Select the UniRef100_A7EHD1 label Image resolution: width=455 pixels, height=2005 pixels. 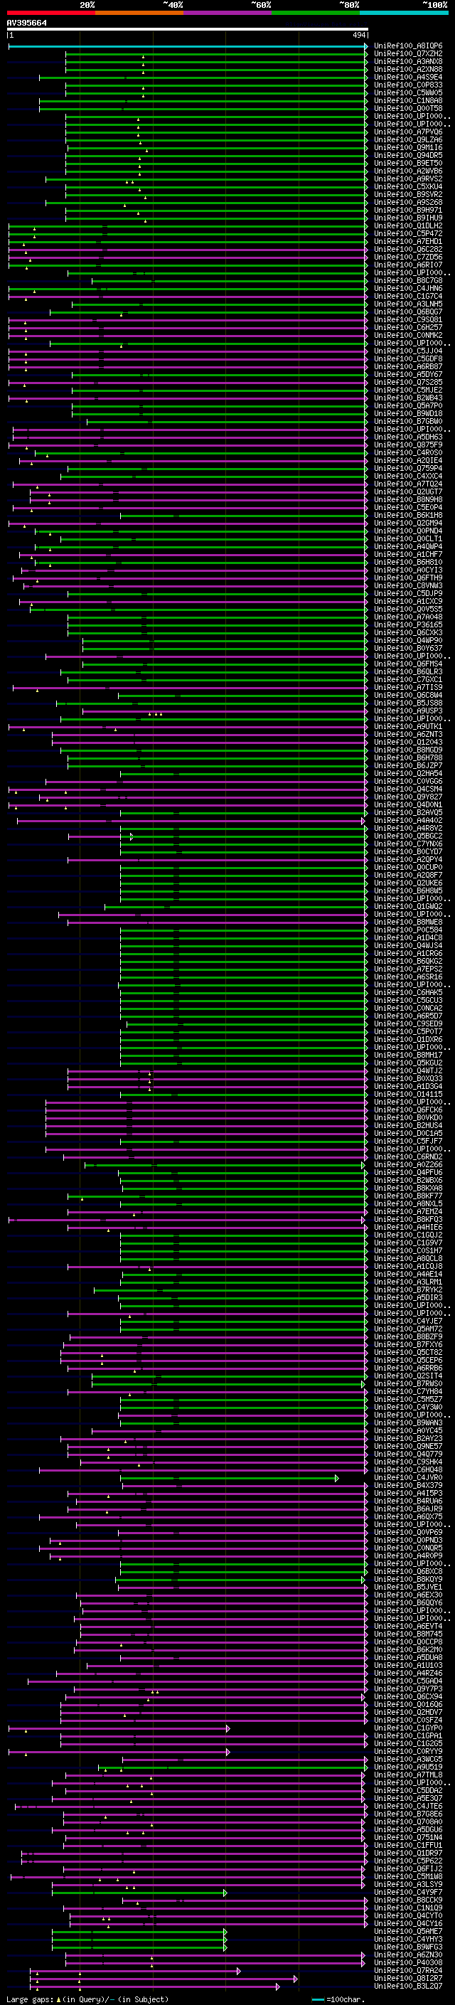click(x=408, y=241)
